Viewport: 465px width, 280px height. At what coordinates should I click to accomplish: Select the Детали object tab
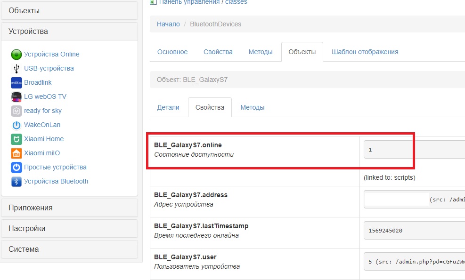168,107
